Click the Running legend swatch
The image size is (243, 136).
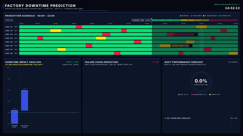[x=180, y=16]
